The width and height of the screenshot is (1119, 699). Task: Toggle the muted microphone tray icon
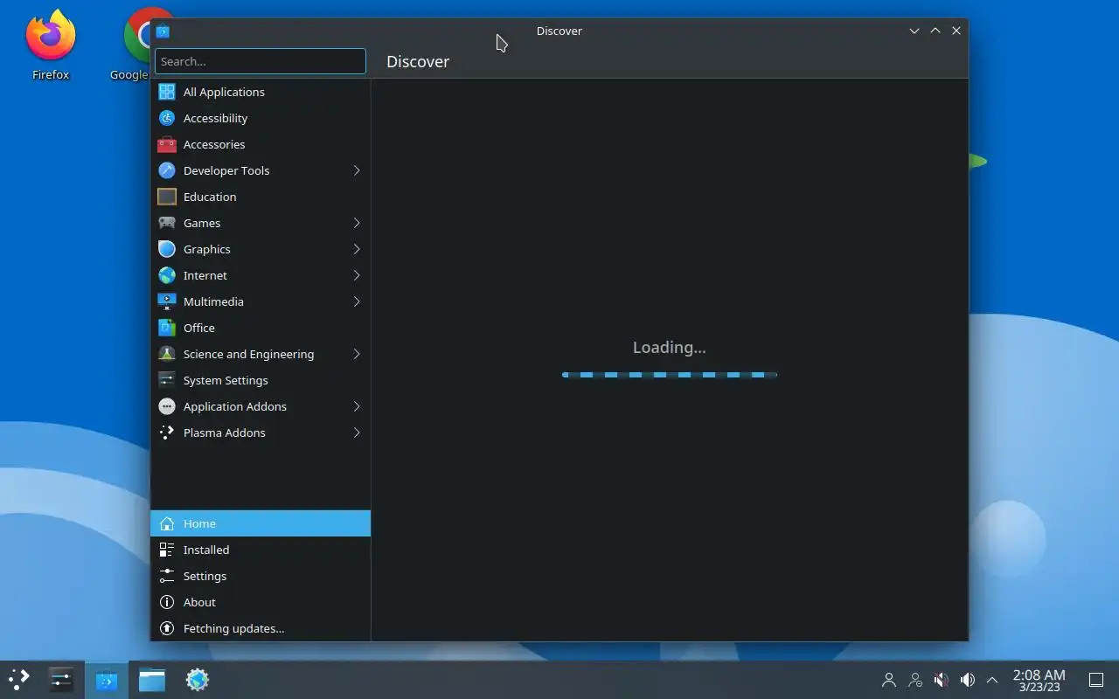point(941,680)
